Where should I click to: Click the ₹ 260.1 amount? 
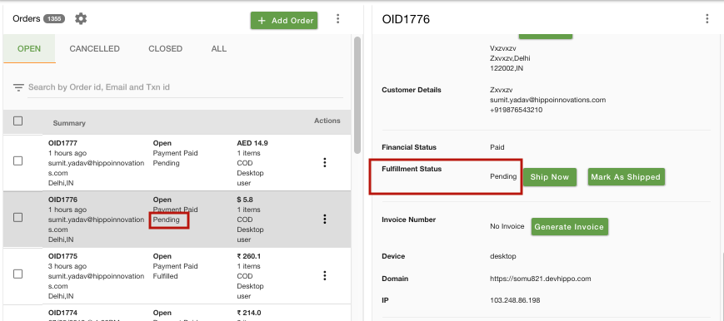click(x=249, y=256)
